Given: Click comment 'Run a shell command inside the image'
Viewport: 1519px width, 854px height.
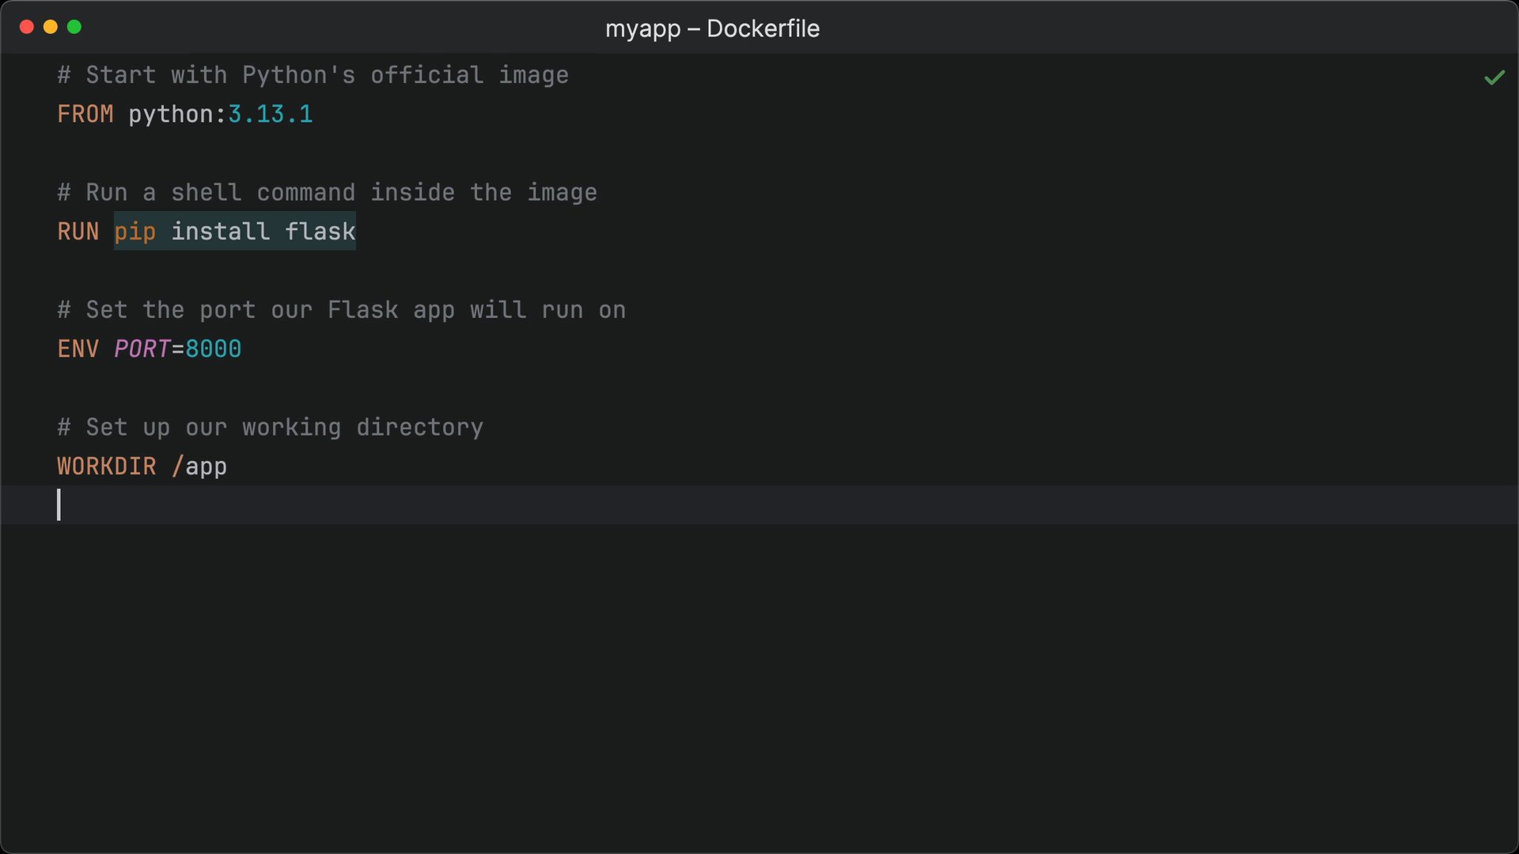Looking at the screenshot, I should click(x=328, y=193).
